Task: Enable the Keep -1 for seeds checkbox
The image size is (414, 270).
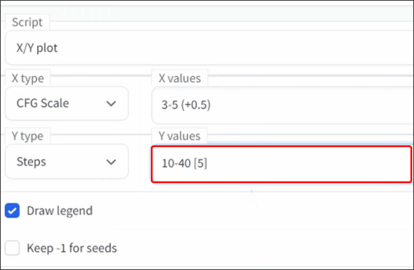Action: [x=11, y=247]
